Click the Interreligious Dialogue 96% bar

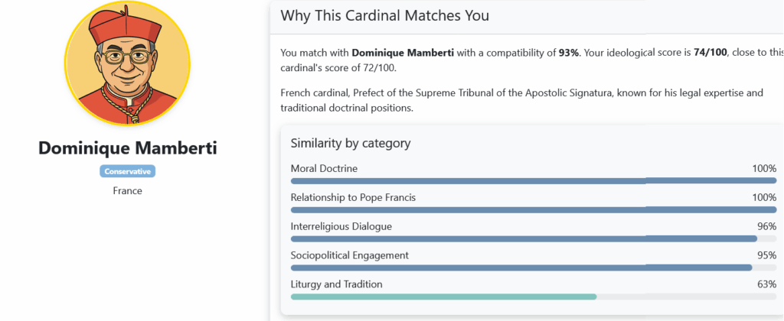pyautogui.click(x=524, y=239)
